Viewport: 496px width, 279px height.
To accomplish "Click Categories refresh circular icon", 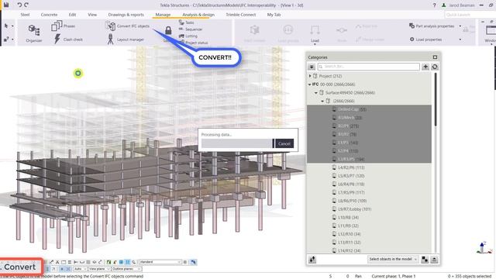I will pos(435,67).
